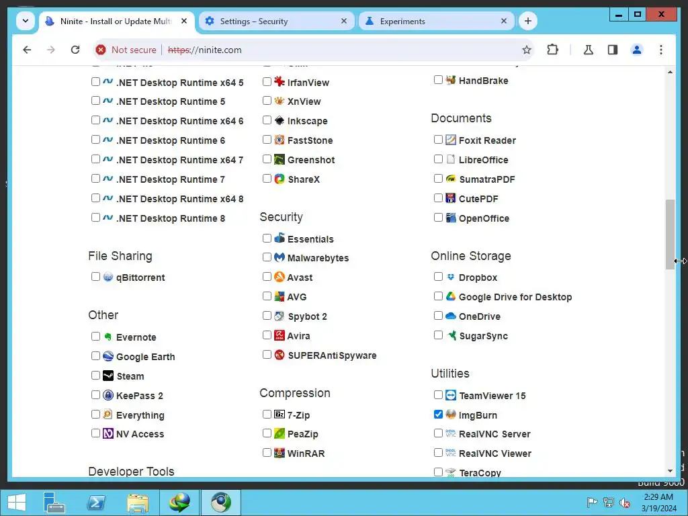Screen dimensions: 688x516
Task: Select the Ninite browser tab
Action: [117, 21]
